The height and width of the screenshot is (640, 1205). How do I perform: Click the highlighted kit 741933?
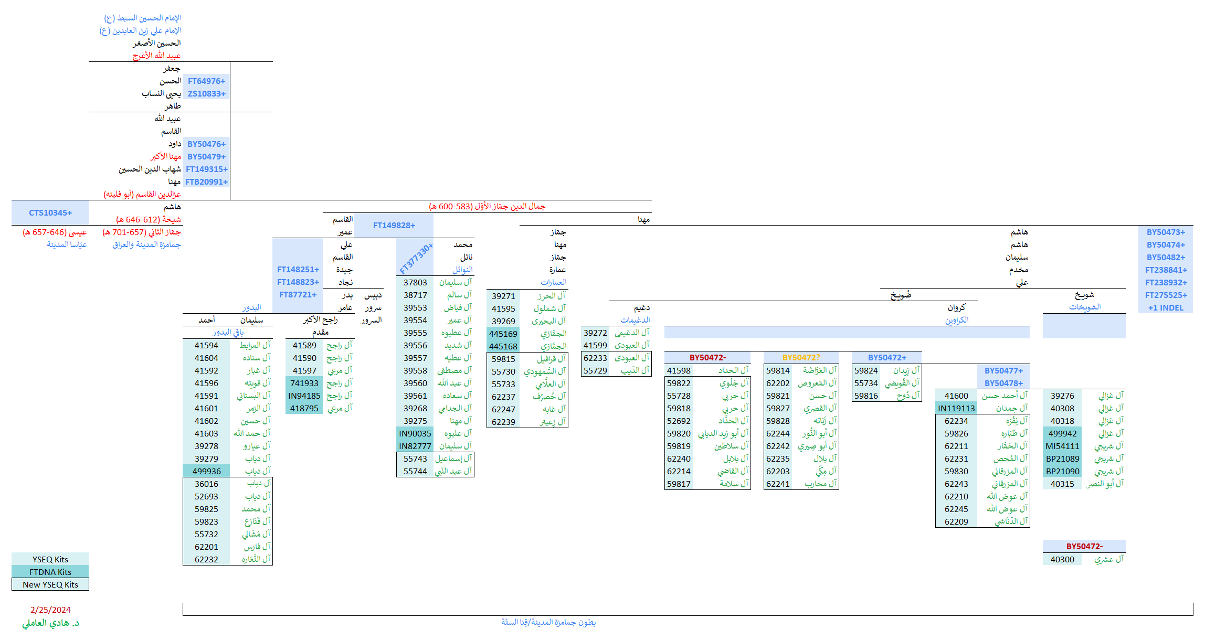coord(304,383)
